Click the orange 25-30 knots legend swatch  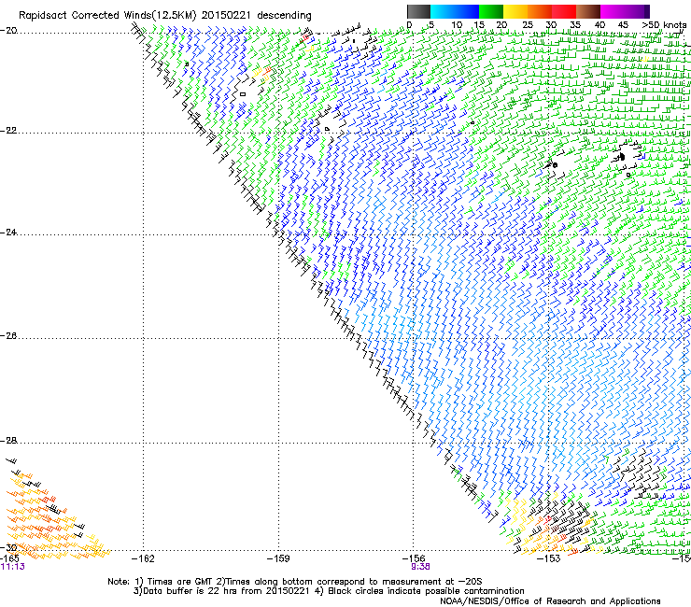click(540, 11)
